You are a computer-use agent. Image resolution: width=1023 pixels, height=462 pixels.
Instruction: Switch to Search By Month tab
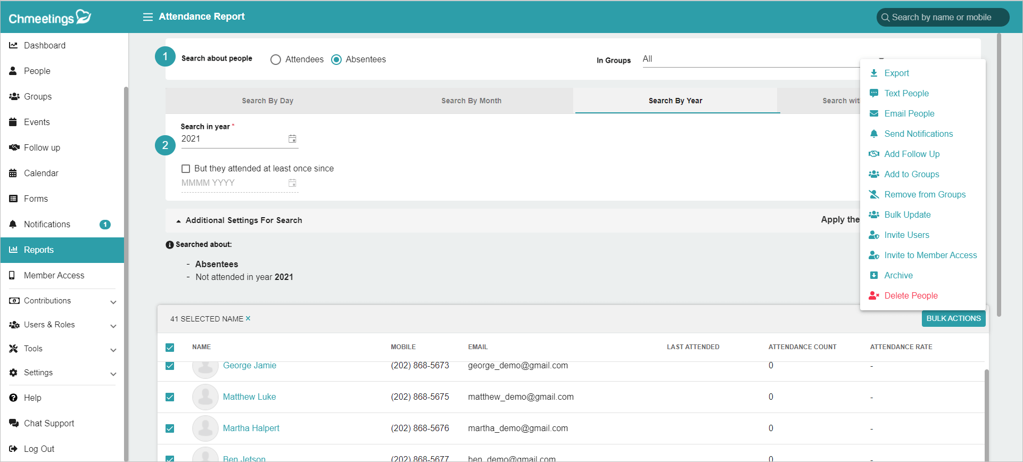471,101
